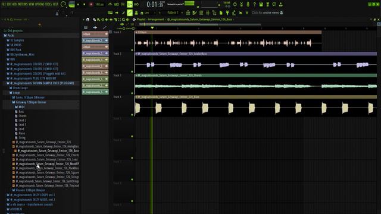Select the purple clip in the picker panel
The height and width of the screenshot is (214, 381).
point(95,53)
